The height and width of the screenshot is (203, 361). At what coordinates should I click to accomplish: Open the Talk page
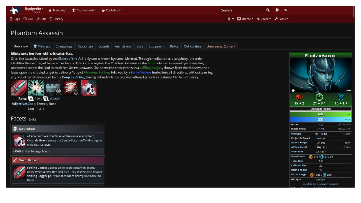28,19
